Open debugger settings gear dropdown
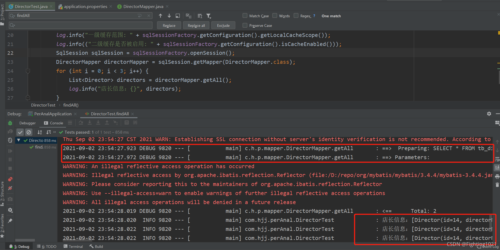Image resolution: width=500 pixels, height=250 pixels. coord(10,210)
